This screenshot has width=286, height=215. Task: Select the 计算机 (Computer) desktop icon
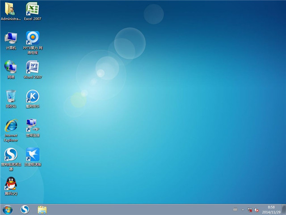click(11, 41)
